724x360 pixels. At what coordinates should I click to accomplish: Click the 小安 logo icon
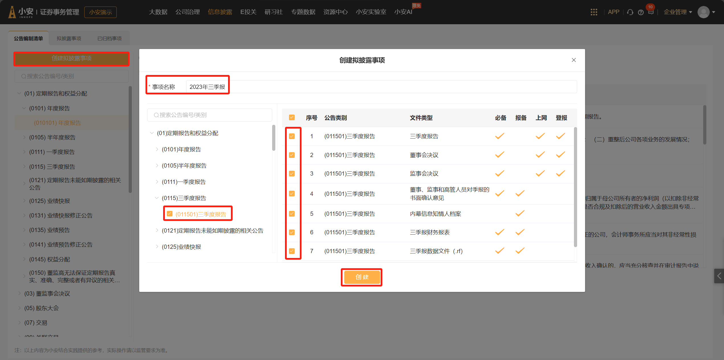[x=12, y=12]
